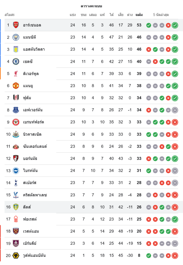Click the Chelsea club crest icon

point(16,61)
